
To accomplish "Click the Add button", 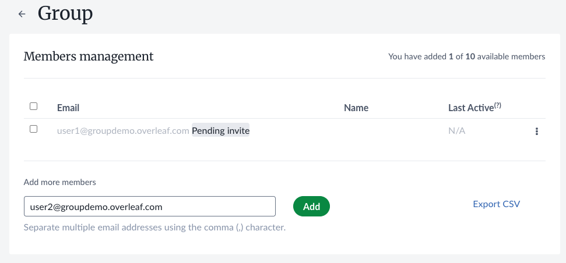I will [x=311, y=206].
